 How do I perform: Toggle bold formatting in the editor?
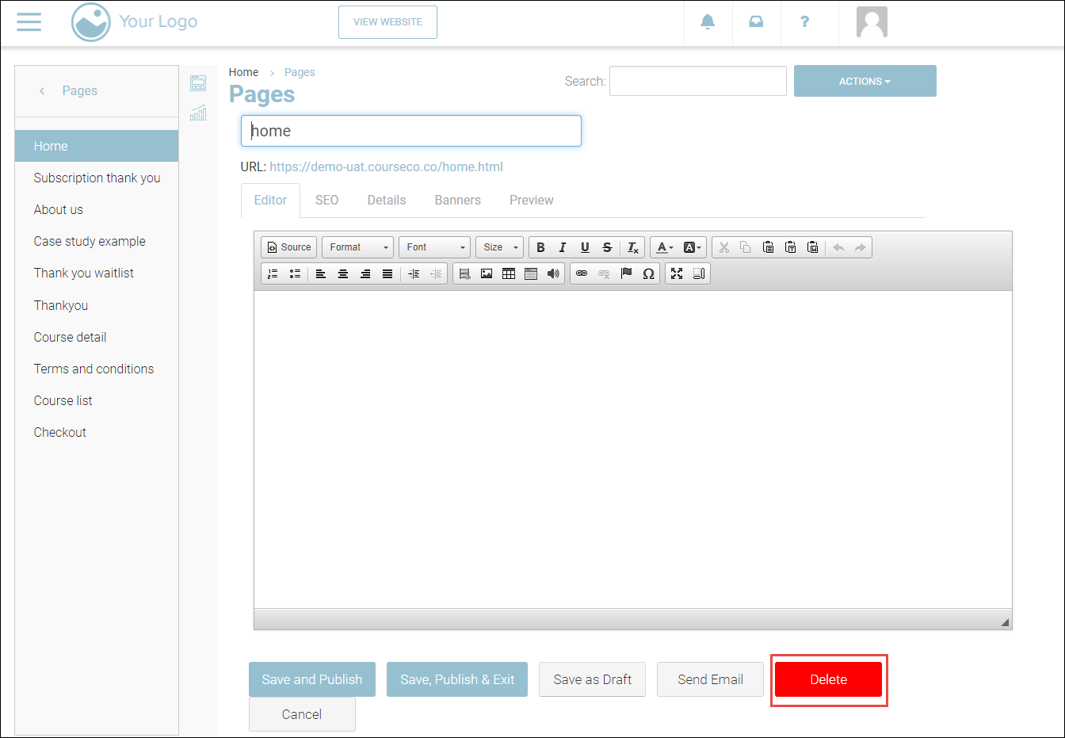click(540, 247)
